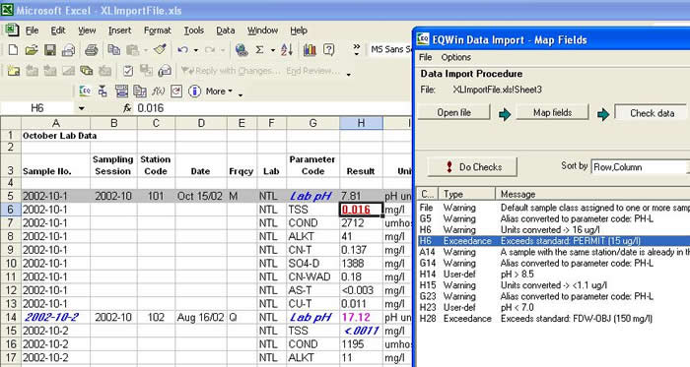Viewport: 690px width, 367px height.
Task: Select the H6 Exceedance PERMIT row
Action: [x=553, y=241]
